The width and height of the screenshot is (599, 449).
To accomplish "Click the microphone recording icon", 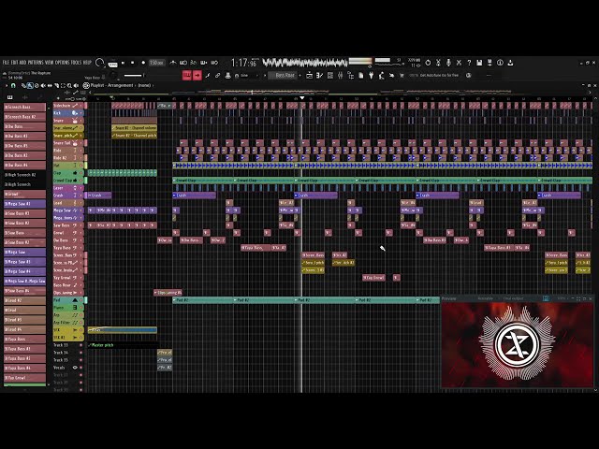I will 448,63.
